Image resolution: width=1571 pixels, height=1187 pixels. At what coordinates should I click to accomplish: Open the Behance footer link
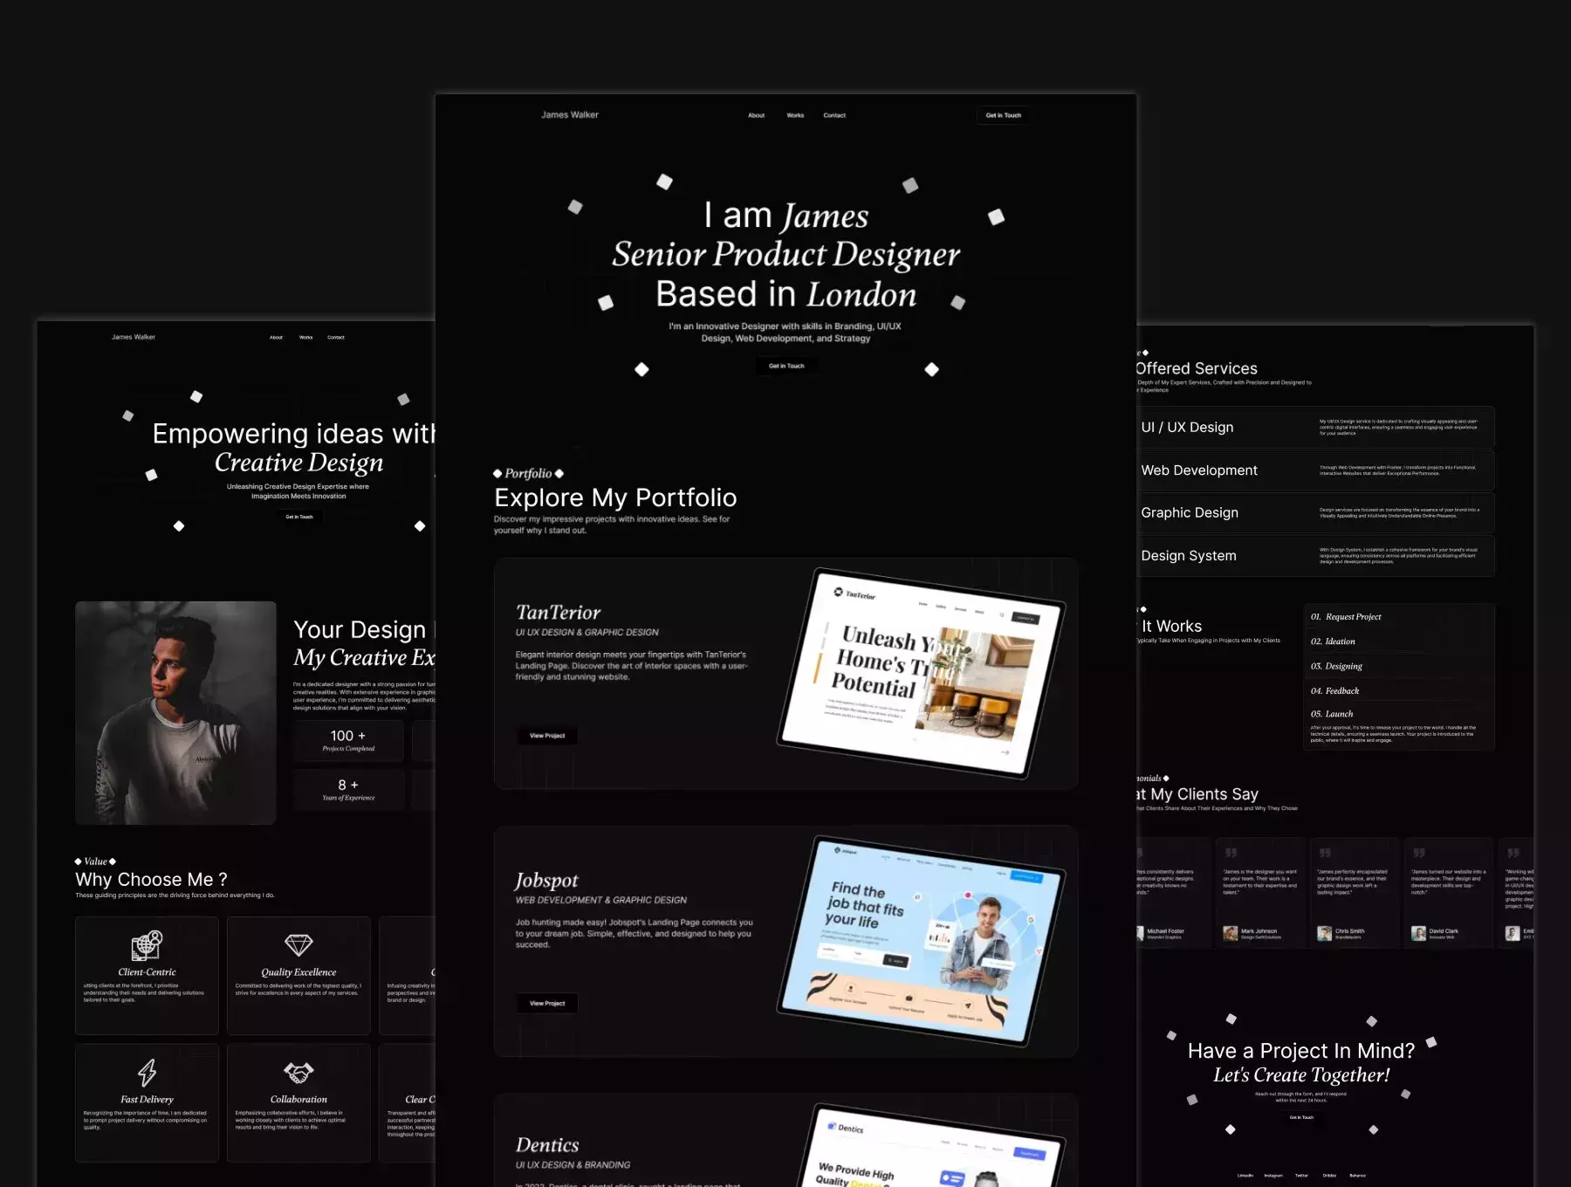1357,1176
